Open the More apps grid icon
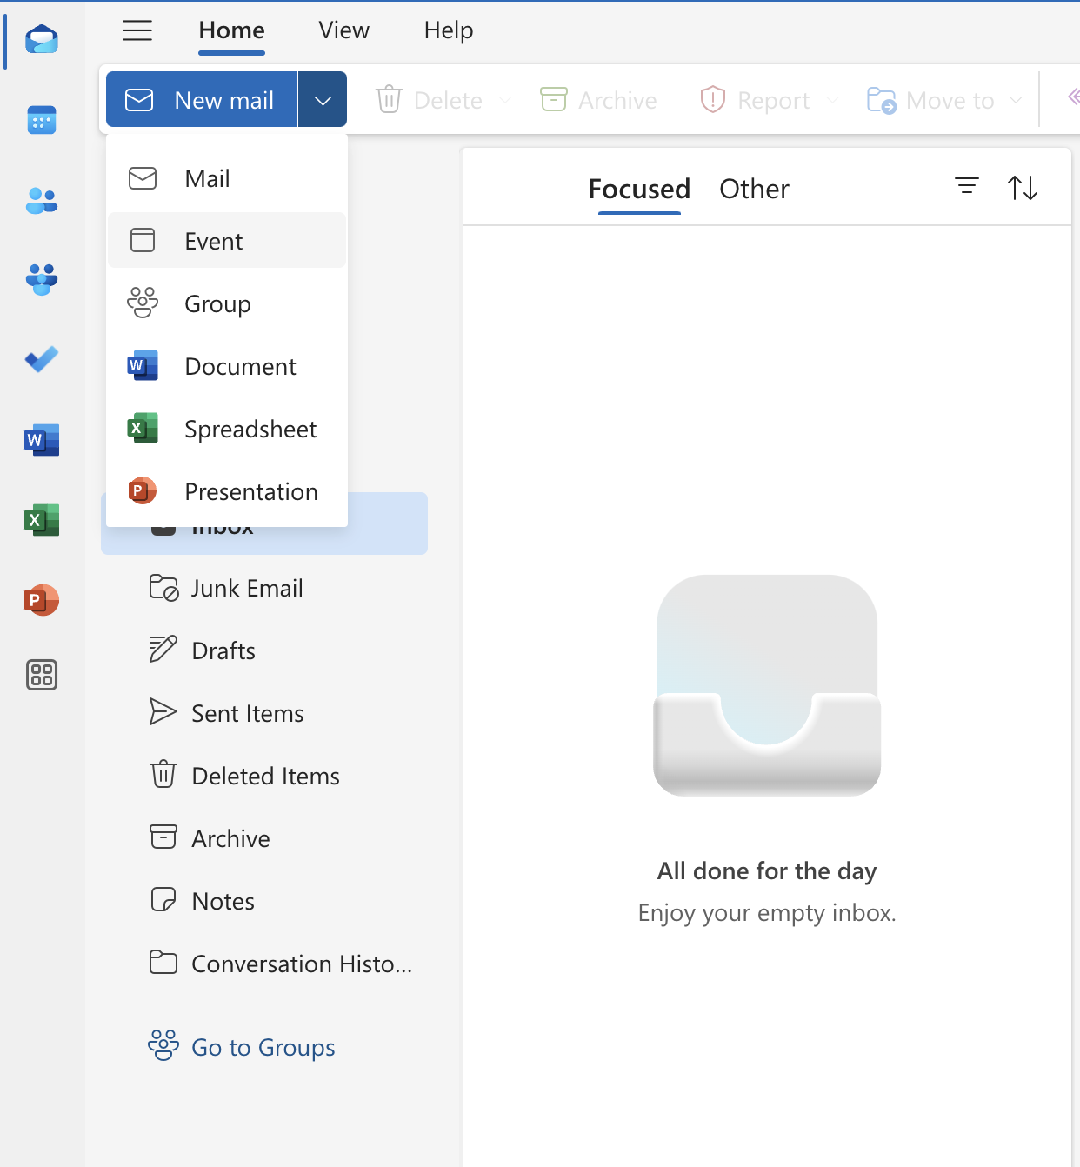1080x1167 pixels. [42, 675]
